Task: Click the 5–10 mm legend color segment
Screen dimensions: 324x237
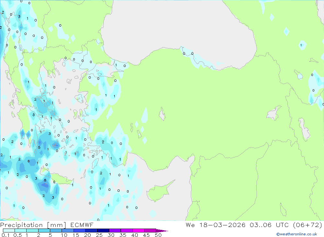Action: pos(56,231)
